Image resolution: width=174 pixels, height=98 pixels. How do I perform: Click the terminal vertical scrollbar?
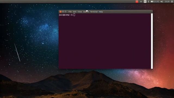[x=152, y=41]
